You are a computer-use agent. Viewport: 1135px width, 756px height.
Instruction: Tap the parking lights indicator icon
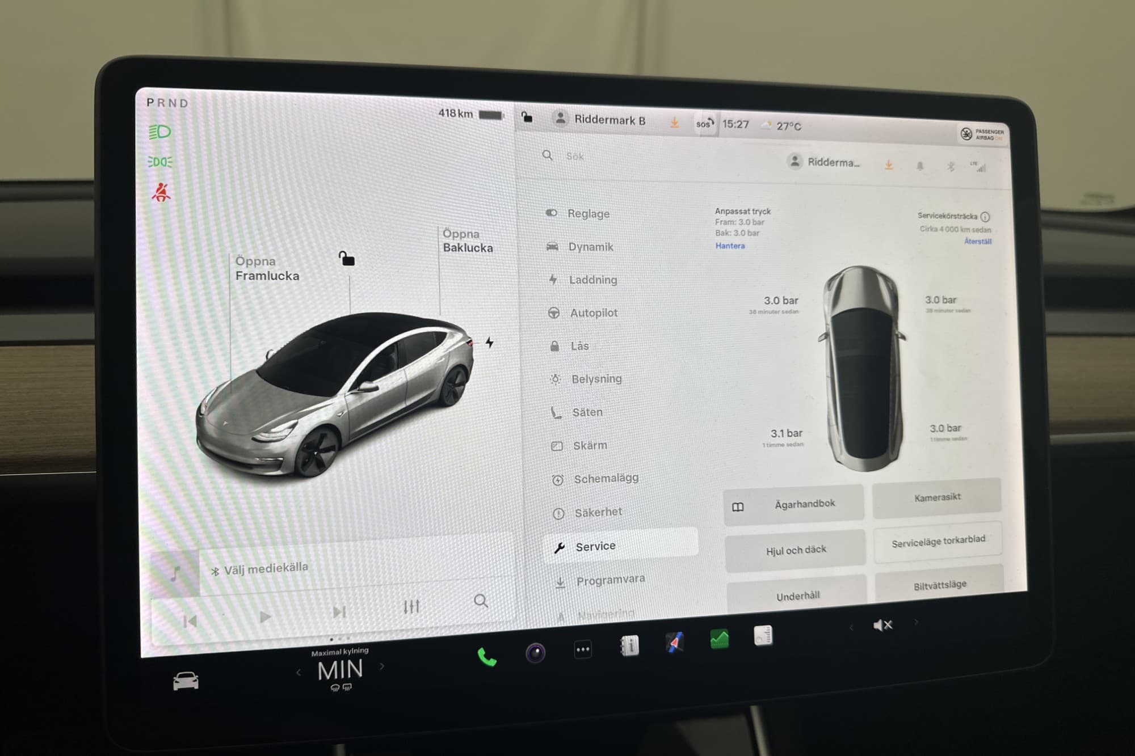160,162
